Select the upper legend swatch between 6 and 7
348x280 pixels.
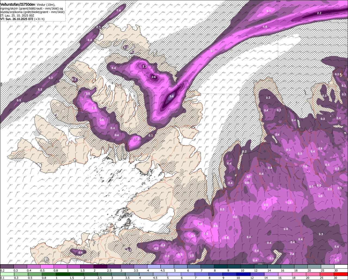point(194,266)
